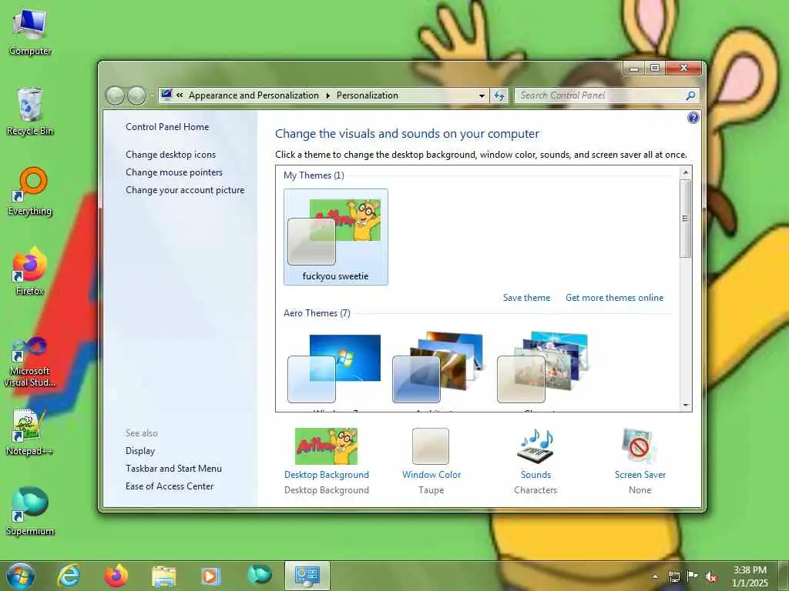Open the Windows Start button

[21, 576]
